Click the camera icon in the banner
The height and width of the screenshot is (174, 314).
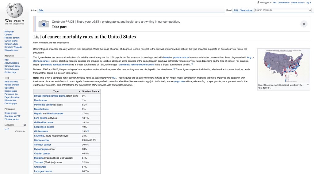click(x=44, y=24)
